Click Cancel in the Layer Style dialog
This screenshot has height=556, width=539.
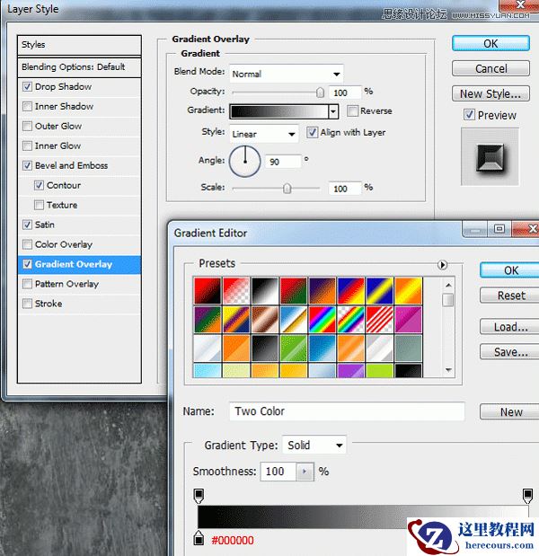coord(490,68)
